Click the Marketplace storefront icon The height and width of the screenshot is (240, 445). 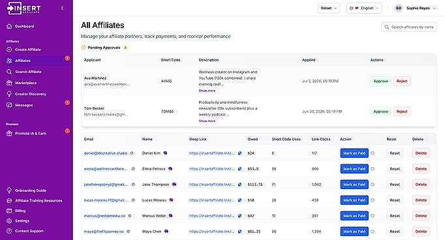pos(9,83)
